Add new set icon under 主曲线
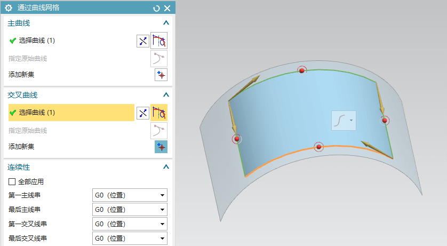The width and height of the screenshot is (447, 246). 161,75
